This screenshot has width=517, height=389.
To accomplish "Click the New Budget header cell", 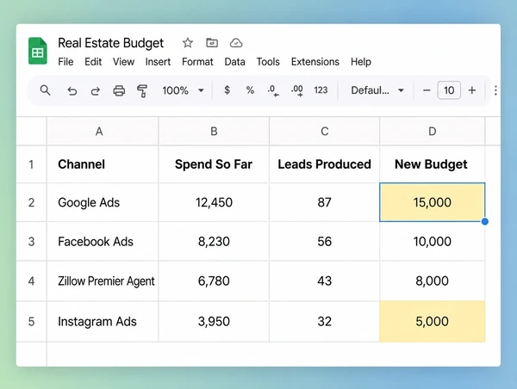I will coord(433,164).
